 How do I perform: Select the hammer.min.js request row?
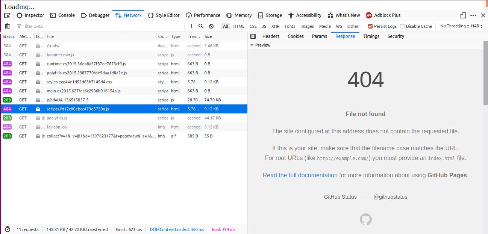click(x=124, y=55)
